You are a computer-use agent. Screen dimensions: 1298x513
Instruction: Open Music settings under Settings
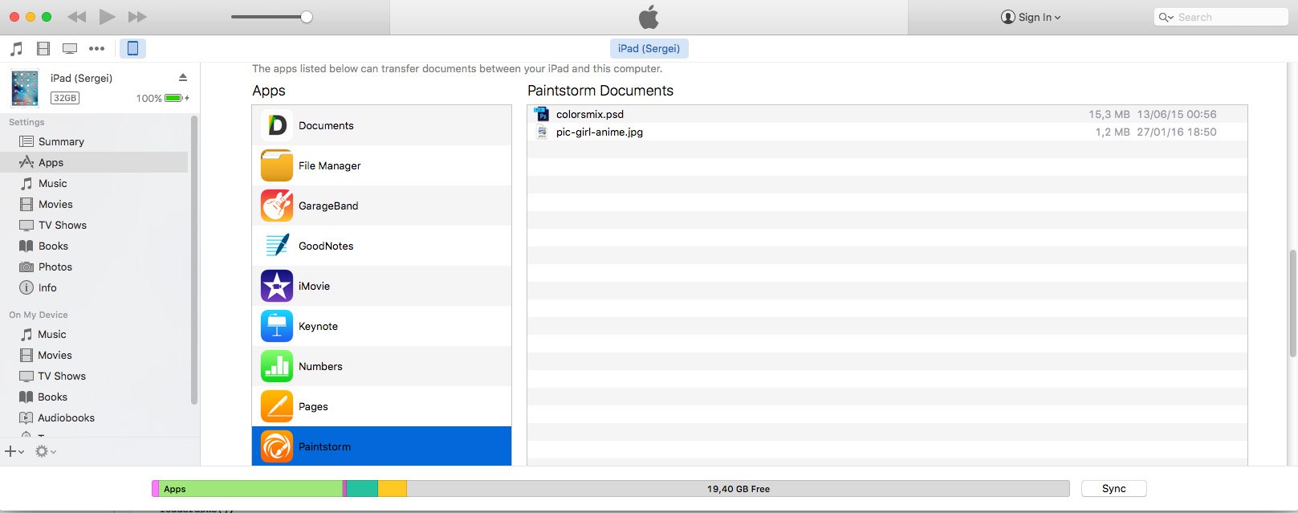click(x=94, y=183)
